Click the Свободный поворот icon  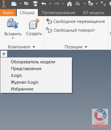click(x=49, y=30)
